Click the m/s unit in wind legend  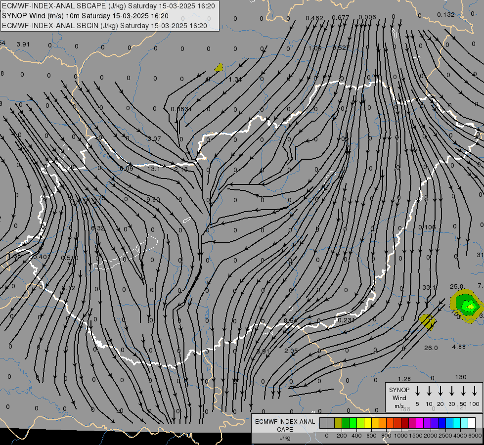(x=399, y=406)
